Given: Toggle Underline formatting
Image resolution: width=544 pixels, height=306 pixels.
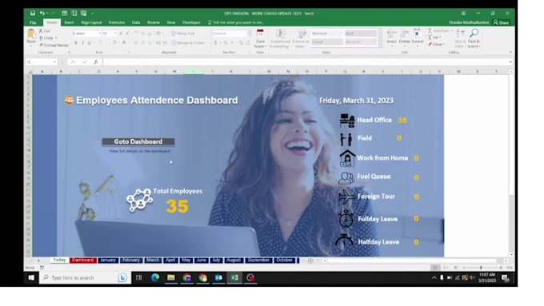Looking at the screenshot, I should pos(90,43).
